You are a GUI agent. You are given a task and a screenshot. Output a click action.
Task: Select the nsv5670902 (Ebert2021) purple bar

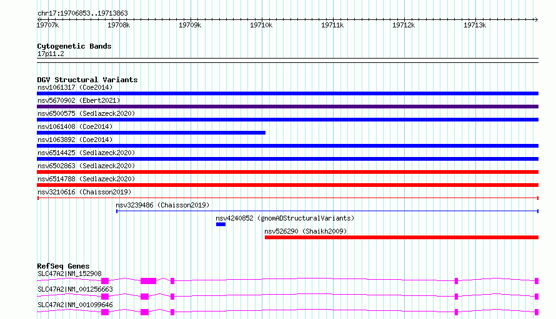point(287,107)
